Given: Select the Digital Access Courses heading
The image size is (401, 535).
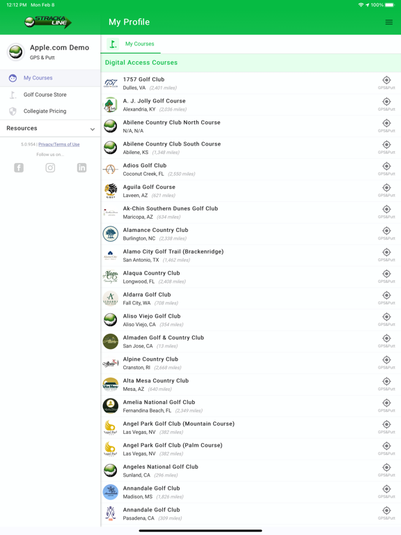Looking at the screenshot, I should point(141,63).
